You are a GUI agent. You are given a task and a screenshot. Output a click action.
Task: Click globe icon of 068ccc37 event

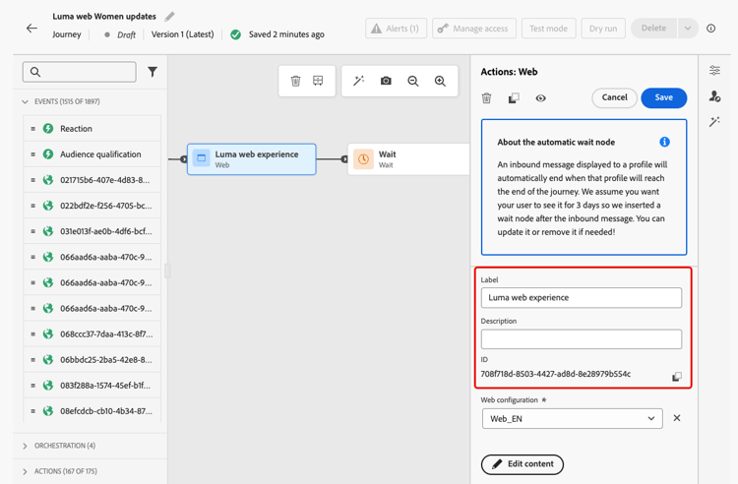pyautogui.click(x=48, y=333)
